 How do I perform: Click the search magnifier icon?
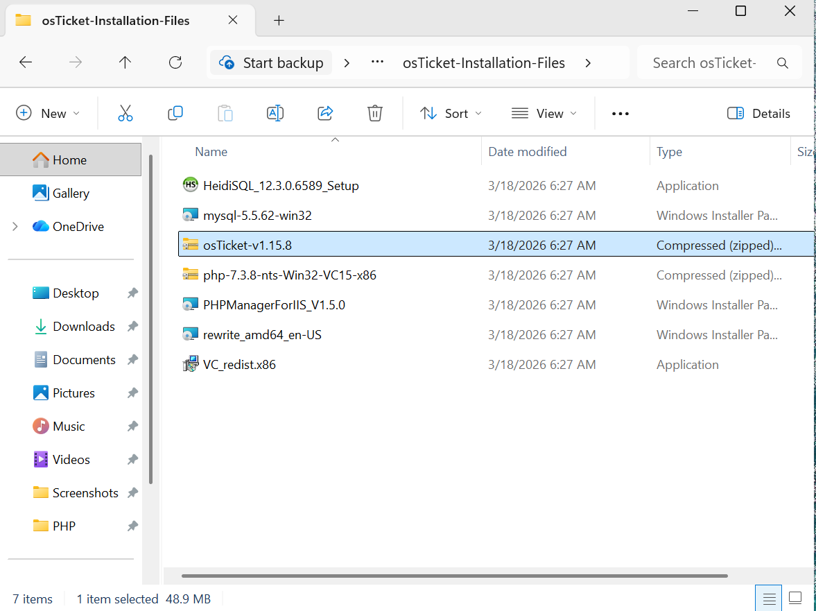[782, 63]
